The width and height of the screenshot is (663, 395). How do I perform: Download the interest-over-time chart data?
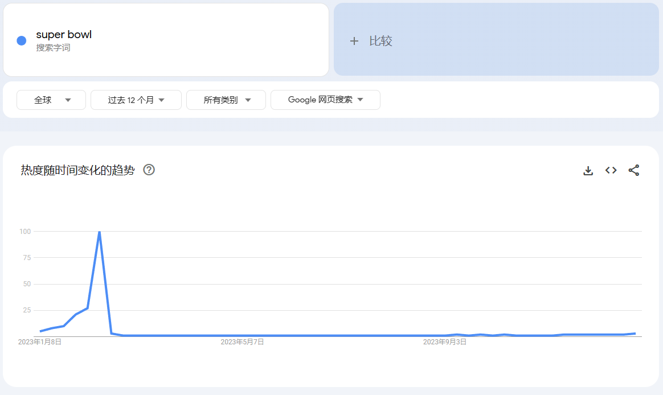(588, 171)
